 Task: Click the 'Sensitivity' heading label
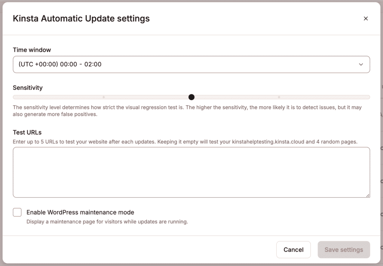(x=28, y=88)
